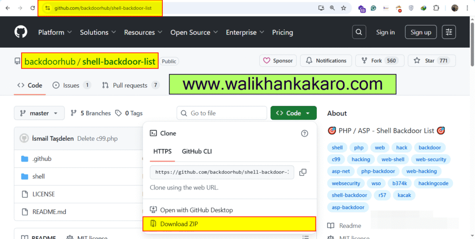Image resolution: width=475 pixels, height=239 pixels.
Task: Copy the clone URL to clipboard
Action: click(x=303, y=172)
